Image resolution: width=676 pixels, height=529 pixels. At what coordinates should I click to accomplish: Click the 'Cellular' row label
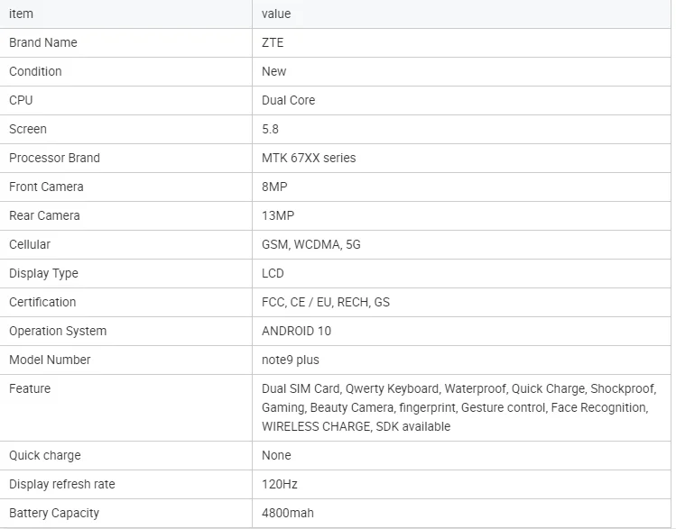(x=30, y=244)
